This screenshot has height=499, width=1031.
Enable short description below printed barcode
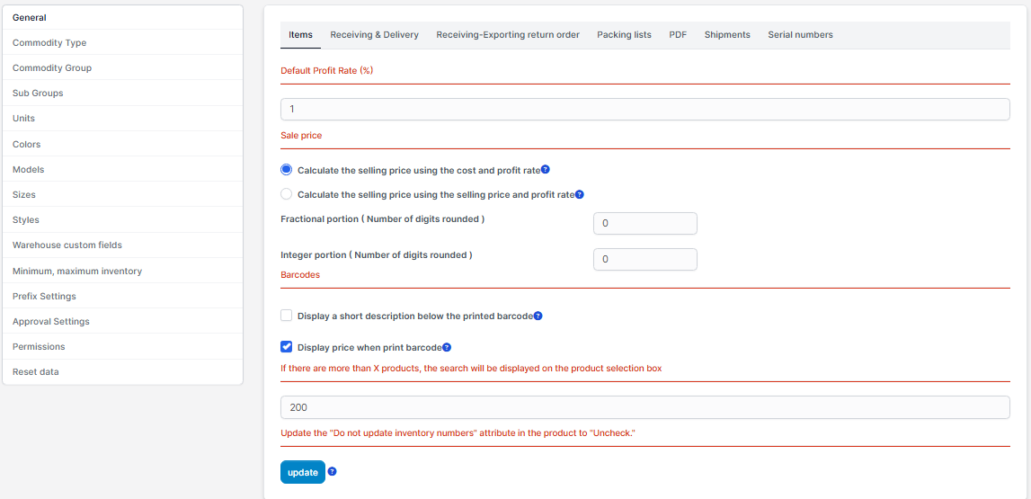click(287, 316)
